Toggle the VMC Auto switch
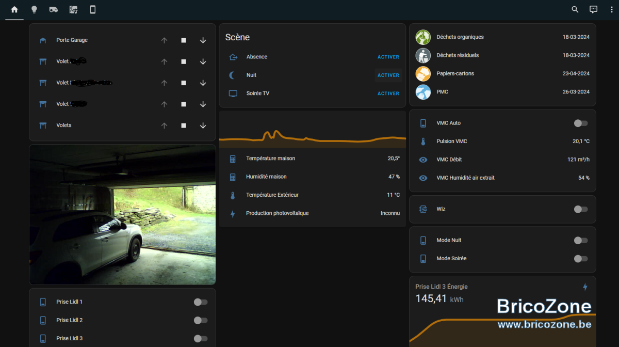Screen dimensions: 619x347 [x=581, y=123]
